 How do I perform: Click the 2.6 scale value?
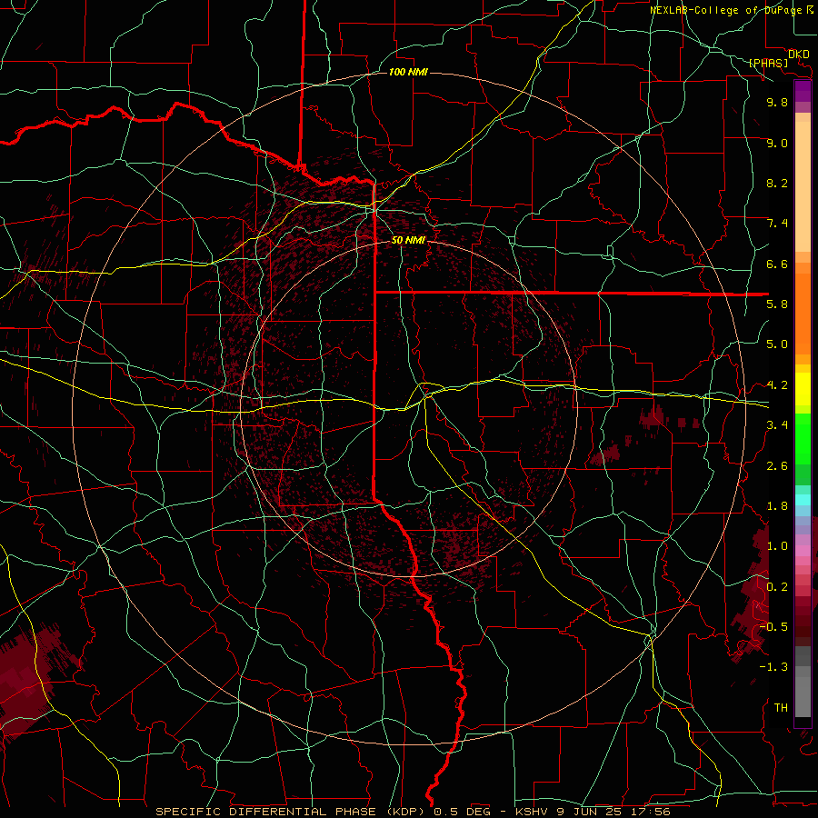click(x=777, y=465)
